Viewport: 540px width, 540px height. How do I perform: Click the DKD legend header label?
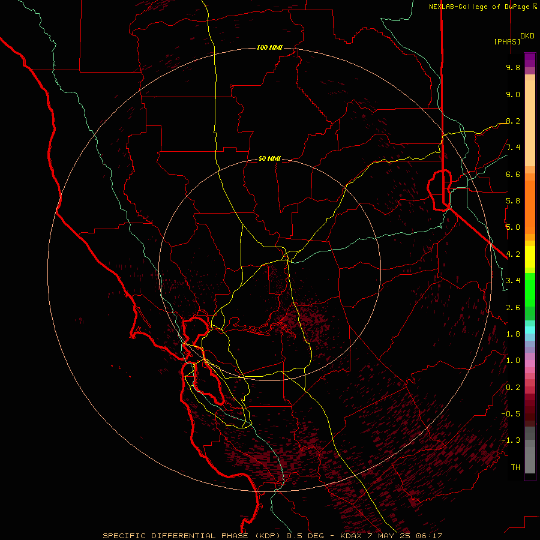click(527, 36)
